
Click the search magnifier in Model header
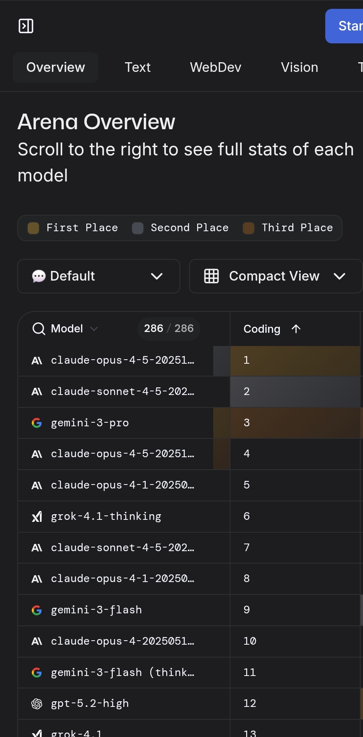39,329
